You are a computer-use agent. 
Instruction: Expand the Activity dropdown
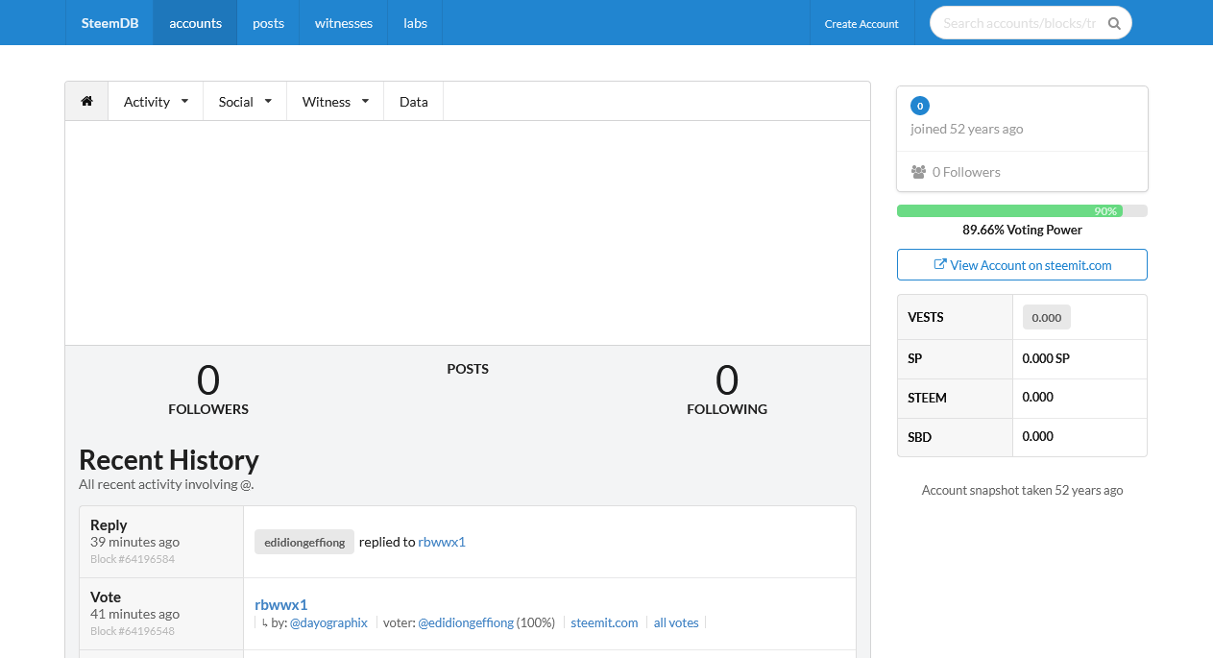156,101
